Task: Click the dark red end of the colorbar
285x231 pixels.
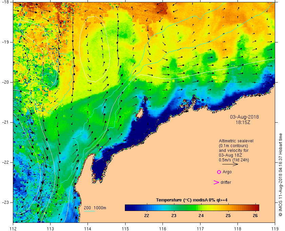Action: tap(256, 208)
